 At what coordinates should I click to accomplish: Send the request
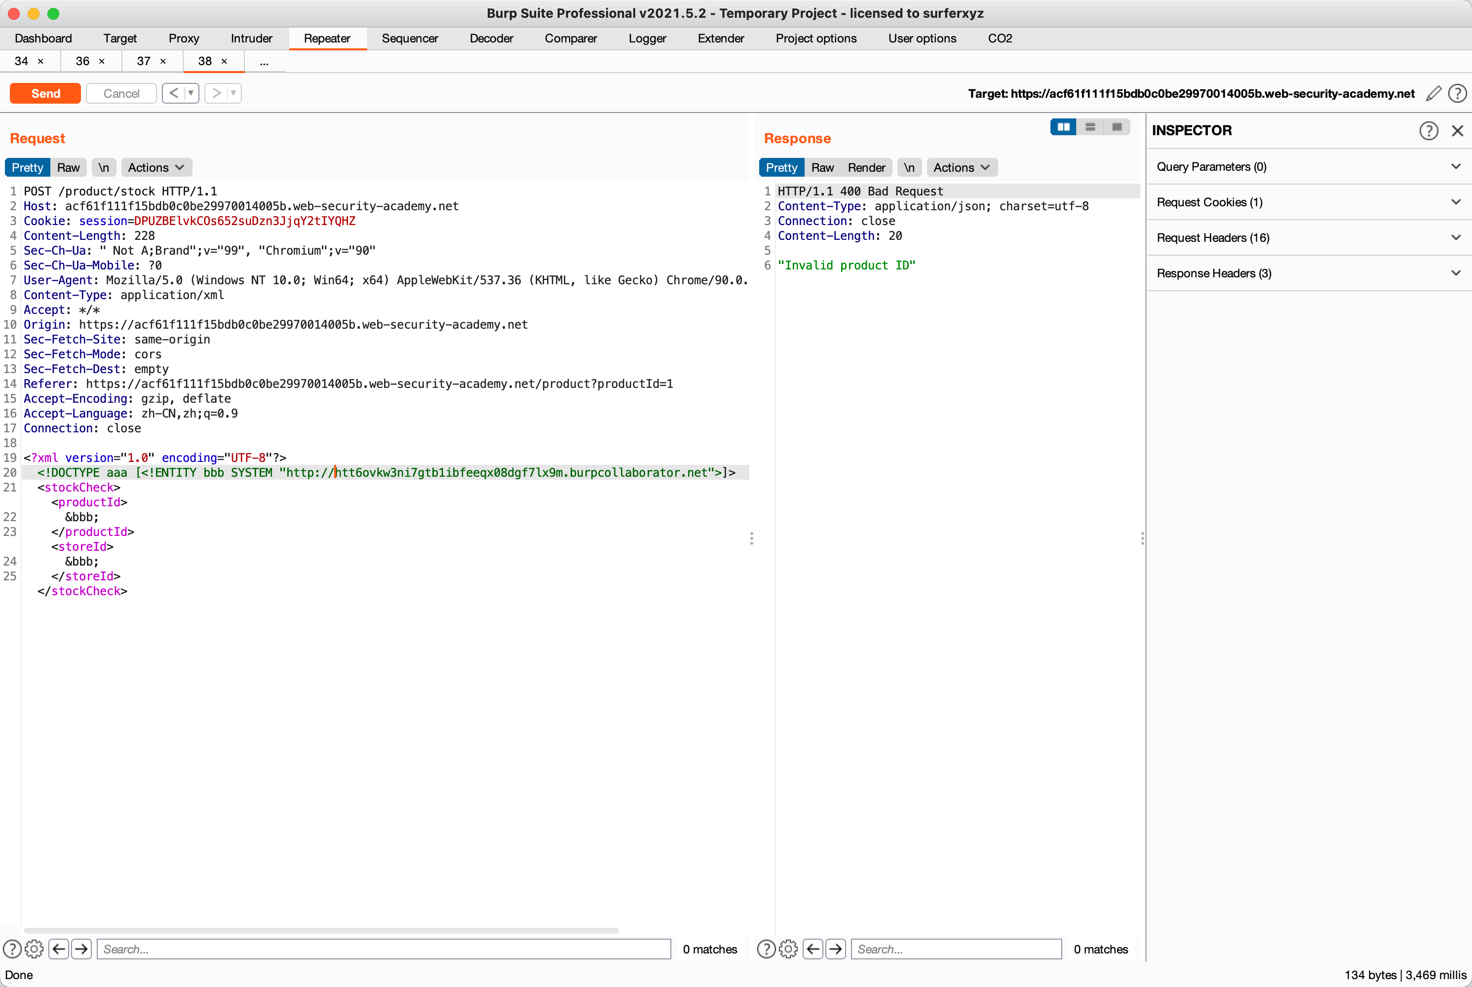pyautogui.click(x=45, y=93)
